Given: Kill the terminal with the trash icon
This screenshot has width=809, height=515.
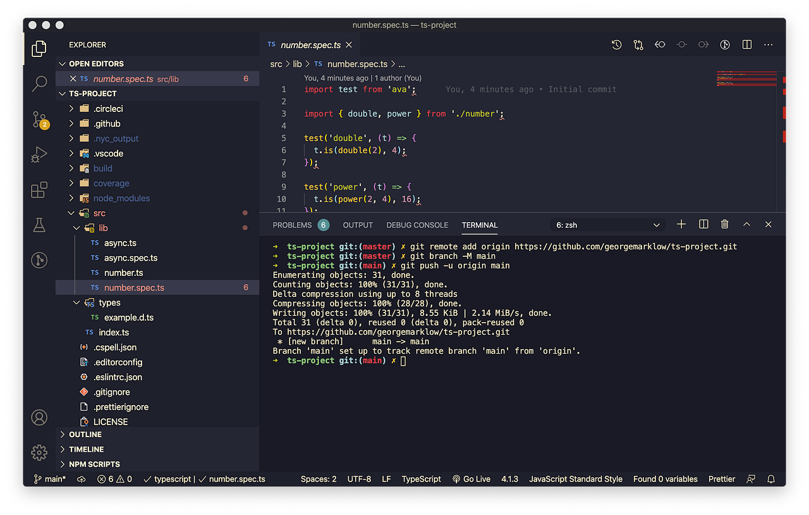Looking at the screenshot, I should tap(724, 224).
